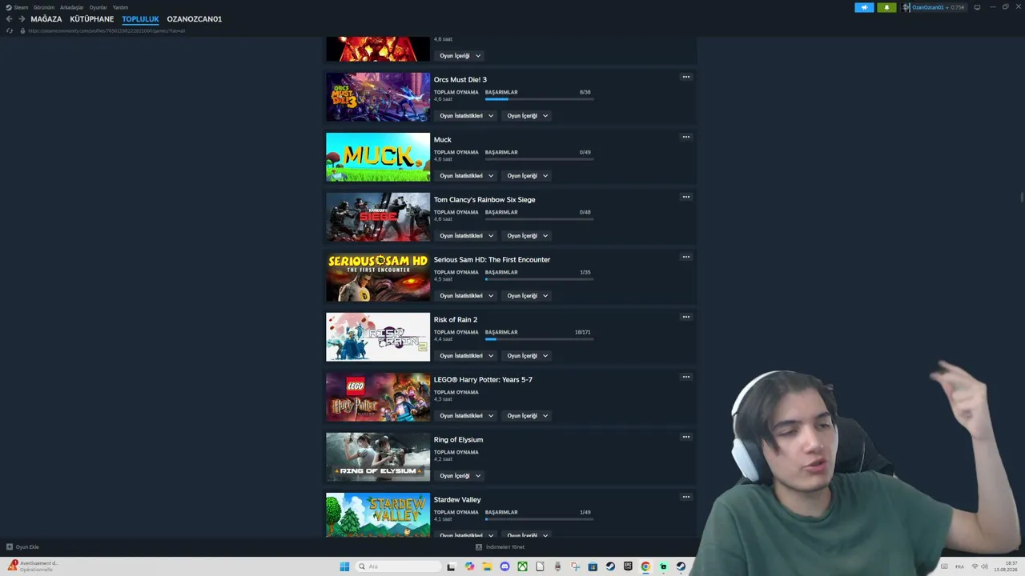Expand Oyun İçeriği for Orcs Must Die! 3
The height and width of the screenshot is (576, 1025).
point(527,116)
